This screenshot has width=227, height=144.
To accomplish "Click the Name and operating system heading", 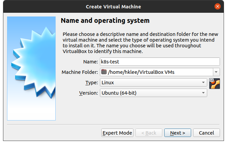I will pos(105,20).
